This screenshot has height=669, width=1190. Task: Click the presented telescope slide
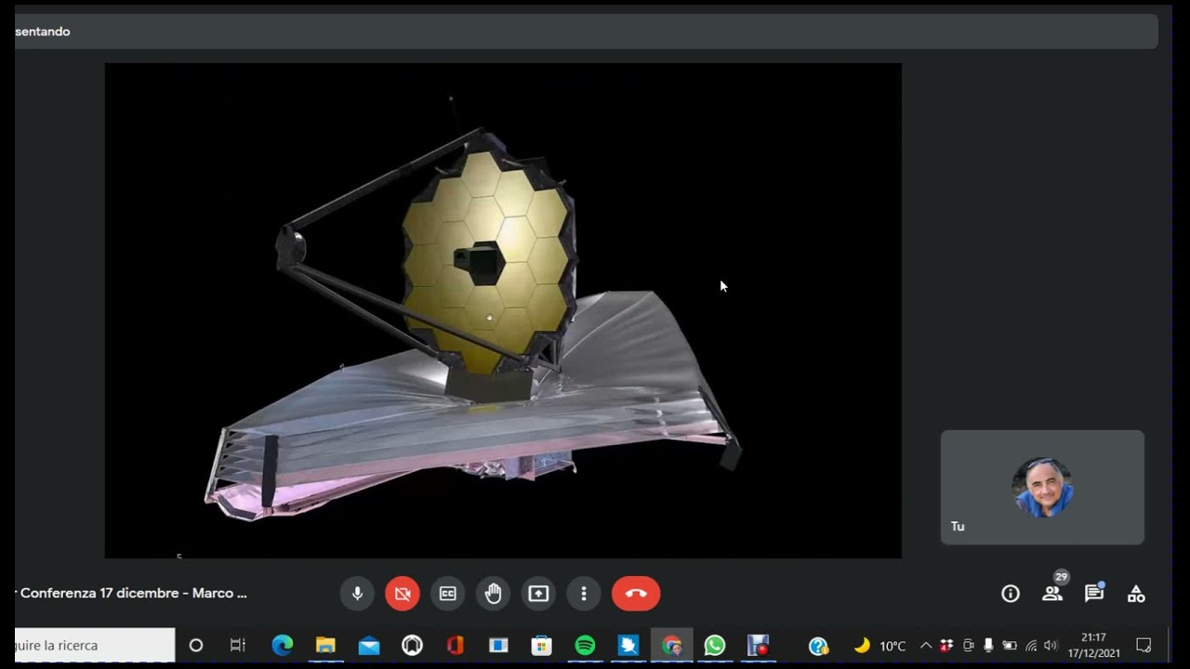pyautogui.click(x=502, y=310)
